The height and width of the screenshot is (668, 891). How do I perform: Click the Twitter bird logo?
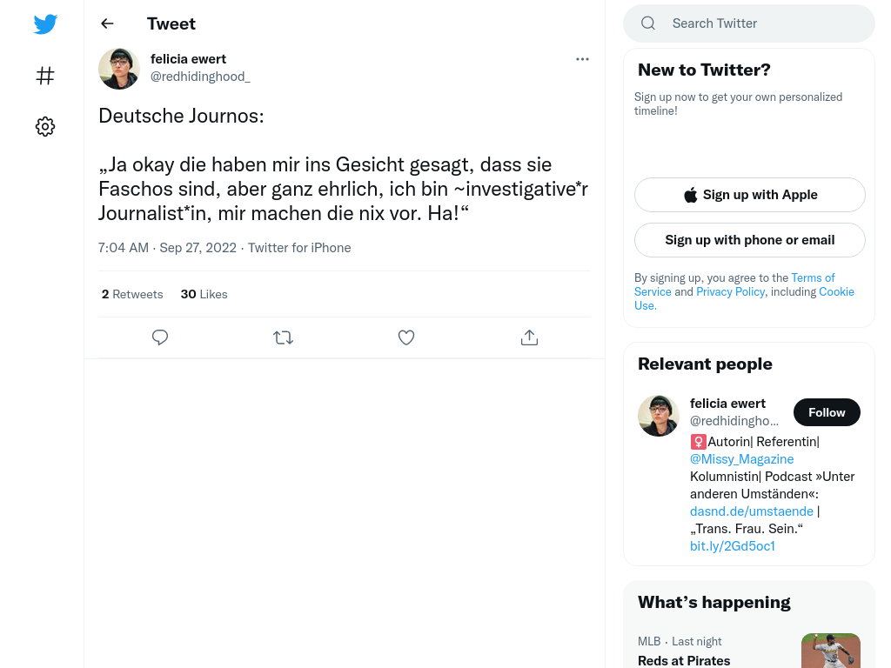coord(45,23)
